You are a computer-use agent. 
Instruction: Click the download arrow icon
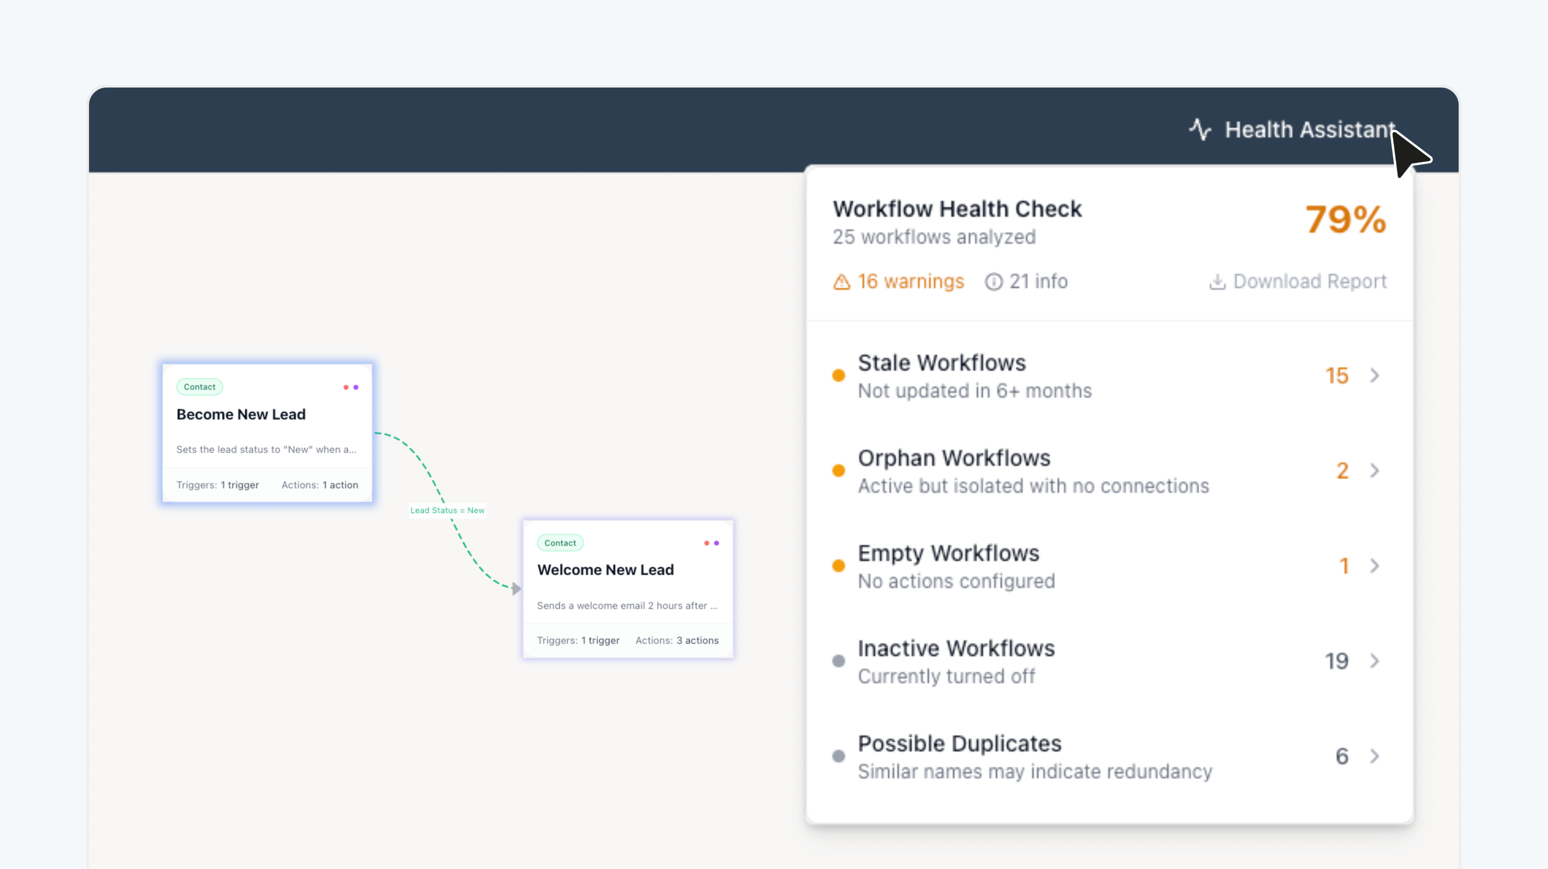(x=1217, y=282)
